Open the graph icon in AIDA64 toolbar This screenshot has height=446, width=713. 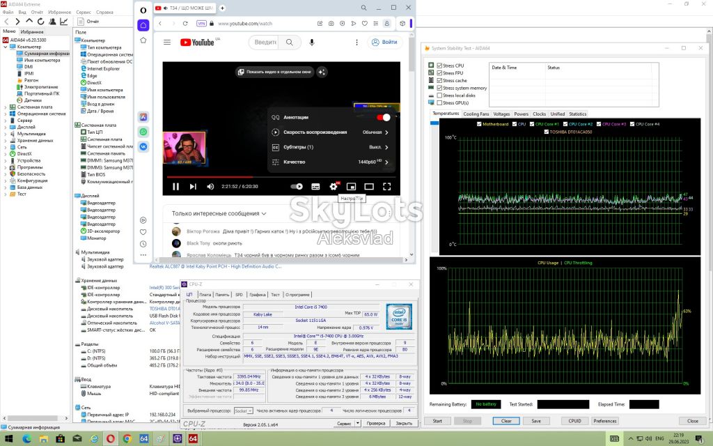pyautogui.click(x=63, y=22)
